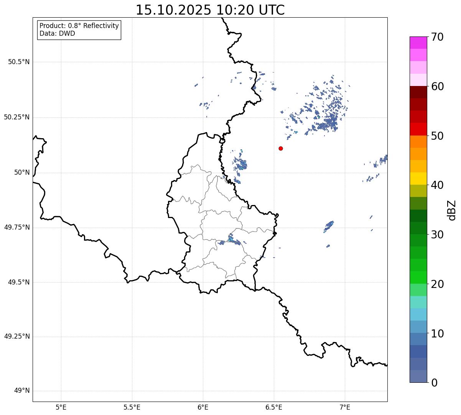461x415 pixels.
Task: Click the 5°E longitude label
Action: 61,407
